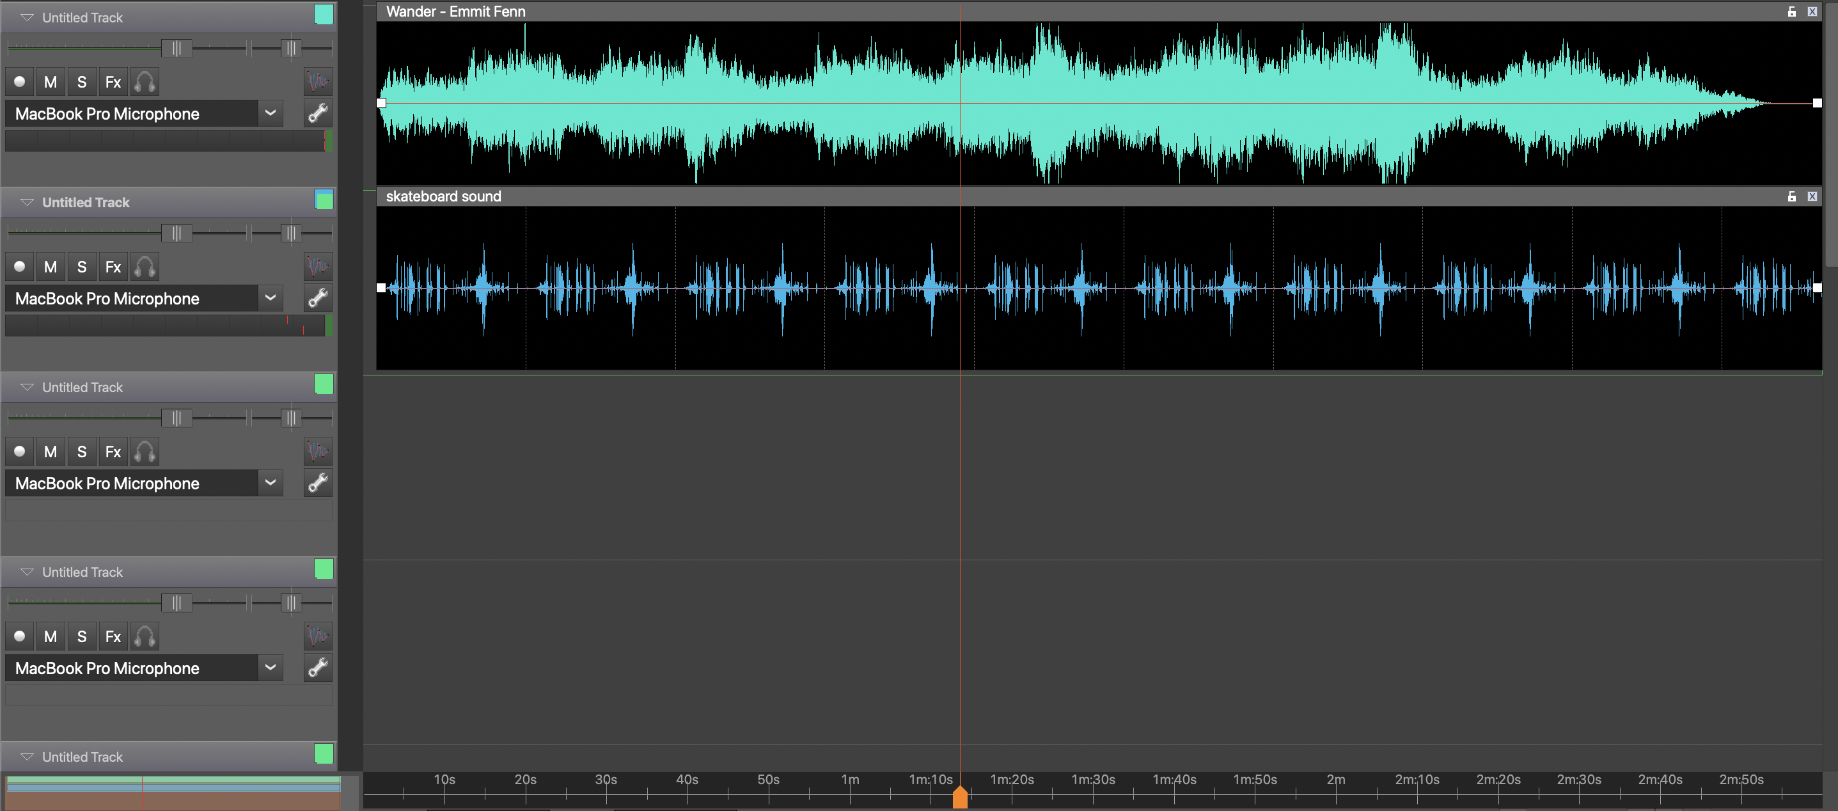Select the skateboard sound clip title
The height and width of the screenshot is (811, 1838).
coord(444,196)
